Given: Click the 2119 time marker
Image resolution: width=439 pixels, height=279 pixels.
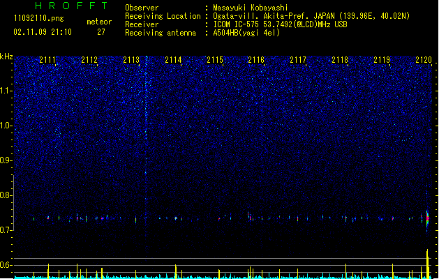Looking at the screenshot, I should click(382, 59).
